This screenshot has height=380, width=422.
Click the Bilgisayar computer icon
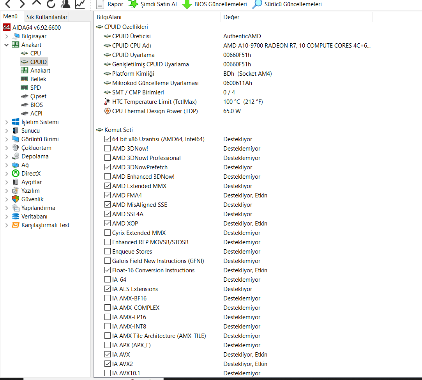point(16,36)
